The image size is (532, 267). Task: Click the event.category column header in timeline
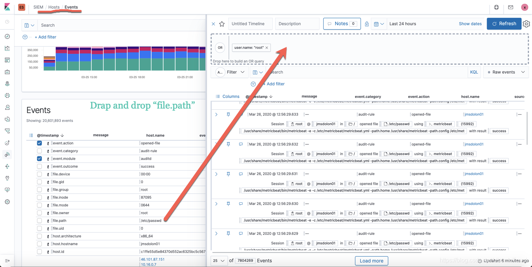pos(368,97)
